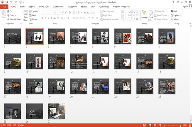Click the Reset button in Slides group

click(33, 15)
